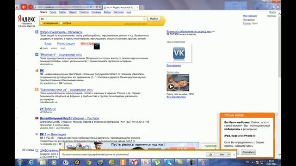Open the Новости service tab

(84, 12)
